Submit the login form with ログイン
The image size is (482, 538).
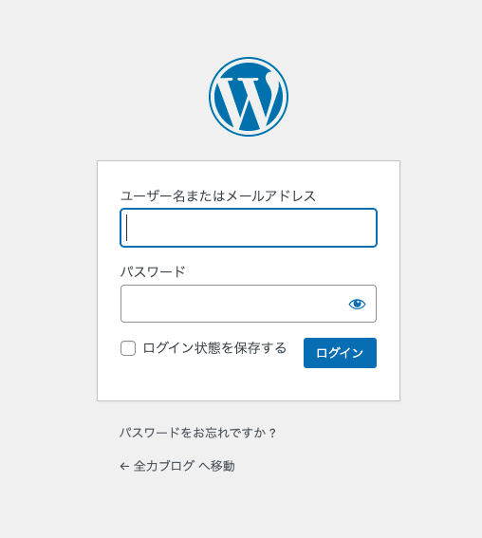[340, 353]
